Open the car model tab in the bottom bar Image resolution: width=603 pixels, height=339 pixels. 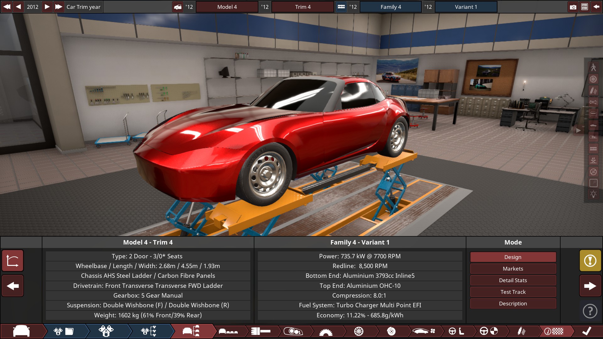pos(21,331)
